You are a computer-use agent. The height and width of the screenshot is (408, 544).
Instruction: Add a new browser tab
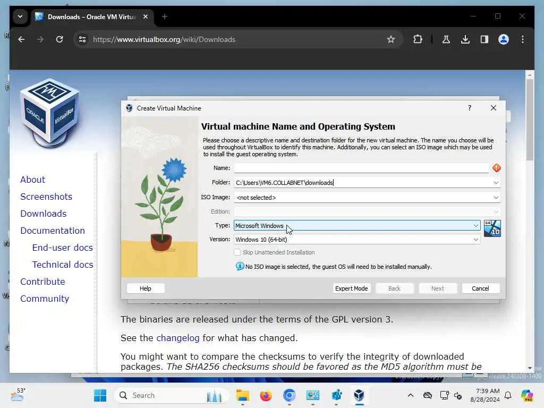click(x=165, y=16)
